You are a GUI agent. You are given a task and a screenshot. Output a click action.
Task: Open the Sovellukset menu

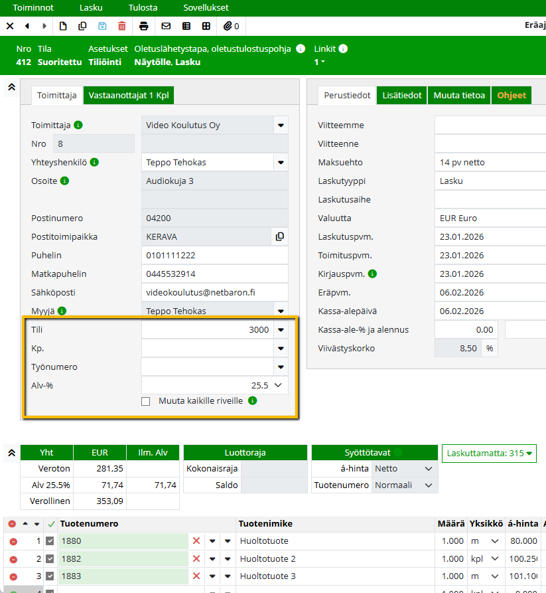click(x=206, y=8)
